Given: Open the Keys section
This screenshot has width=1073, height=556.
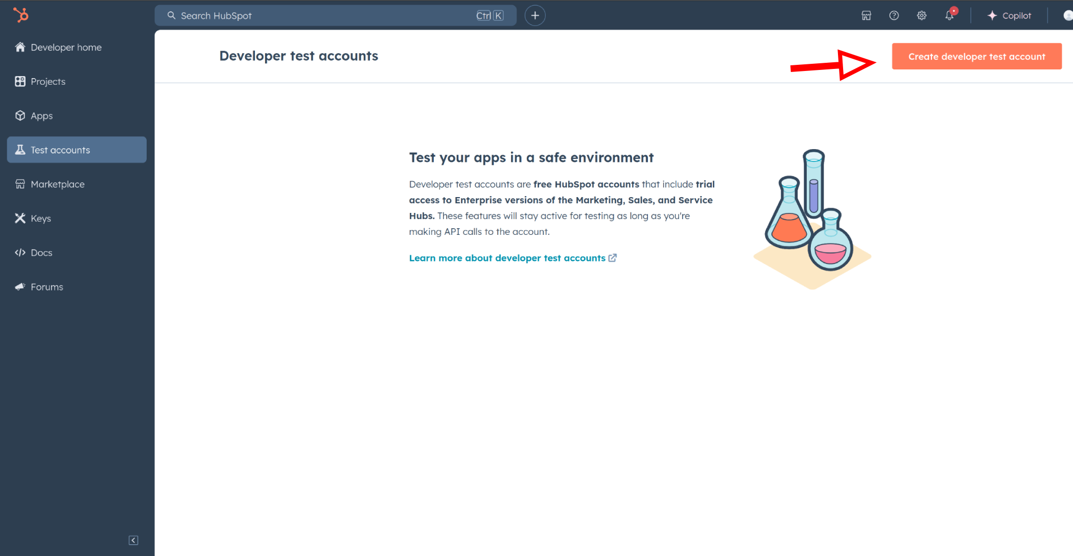Looking at the screenshot, I should 40,217.
